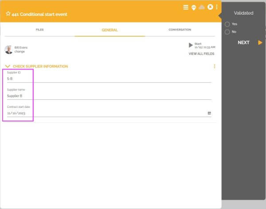This screenshot has width=266, height=209.
Task: Click the cloud icon in the orange header
Action: [202, 7]
